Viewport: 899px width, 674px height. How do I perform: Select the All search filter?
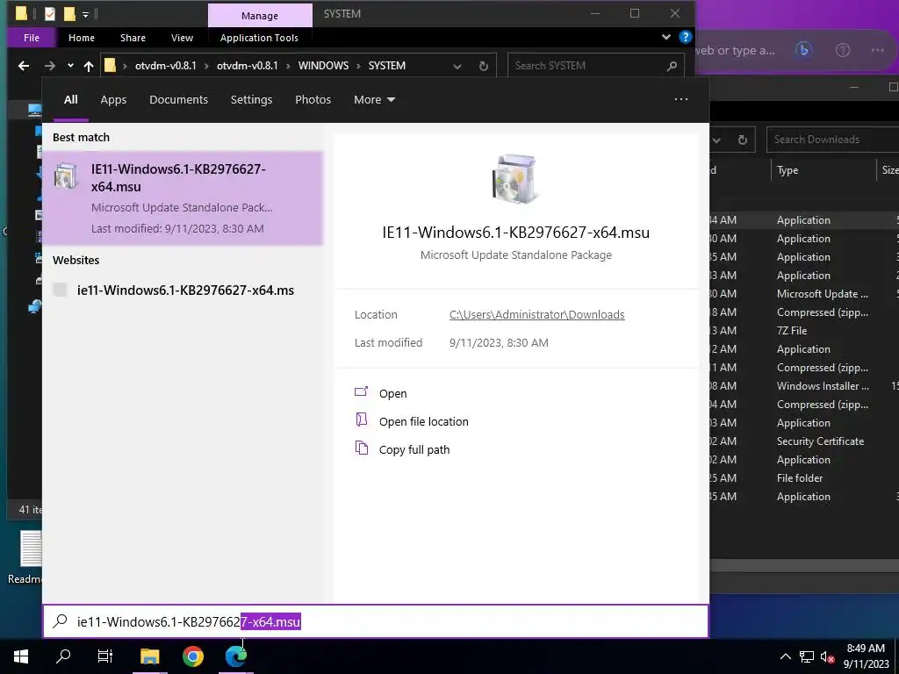point(71,99)
